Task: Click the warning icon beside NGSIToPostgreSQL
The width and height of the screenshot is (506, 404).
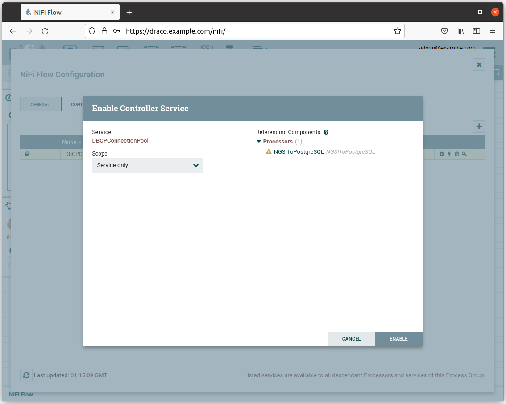Action: (269, 151)
